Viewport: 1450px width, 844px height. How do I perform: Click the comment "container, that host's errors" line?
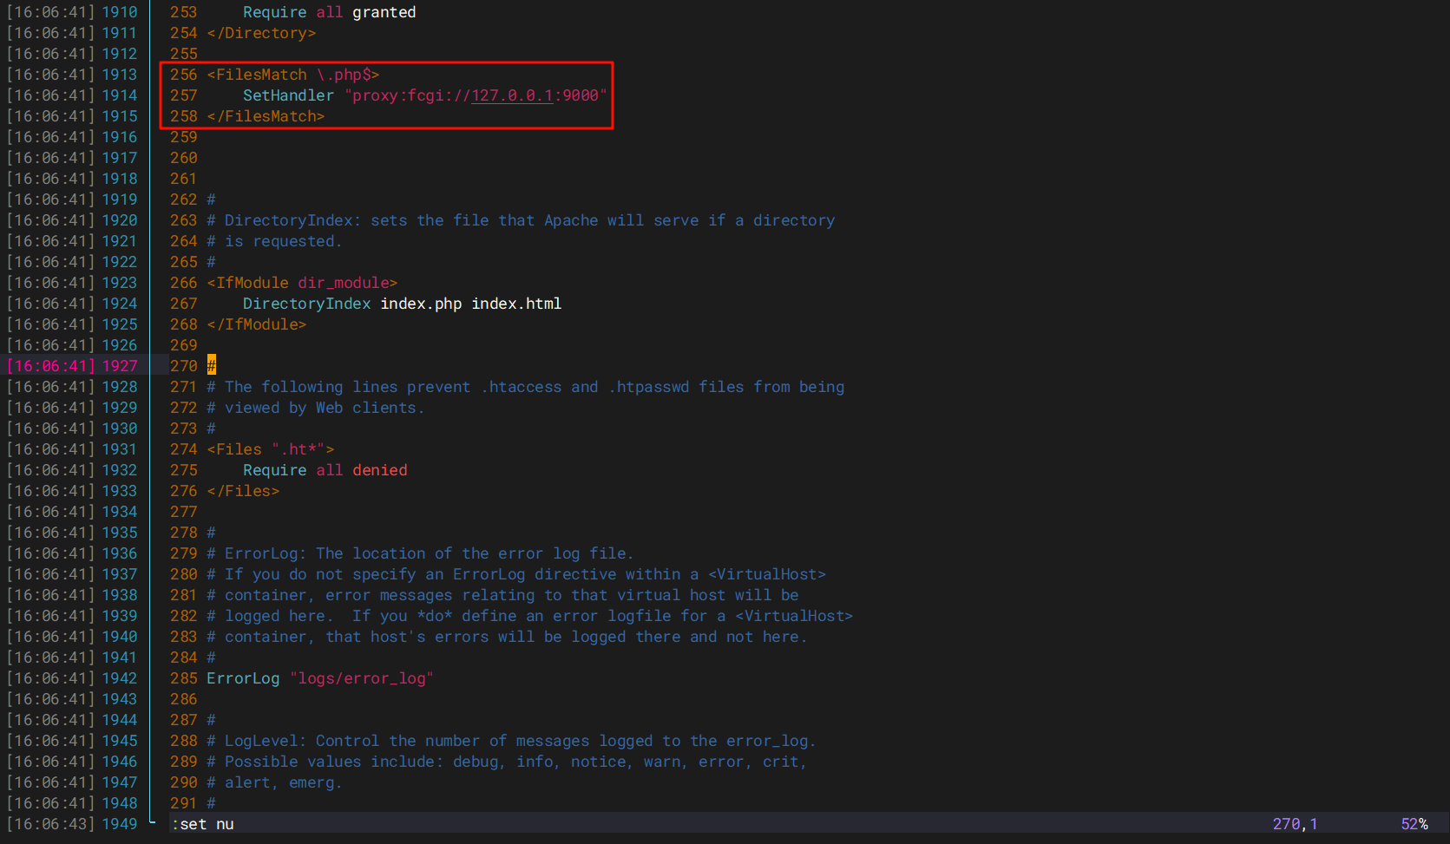pyautogui.click(x=507, y=637)
